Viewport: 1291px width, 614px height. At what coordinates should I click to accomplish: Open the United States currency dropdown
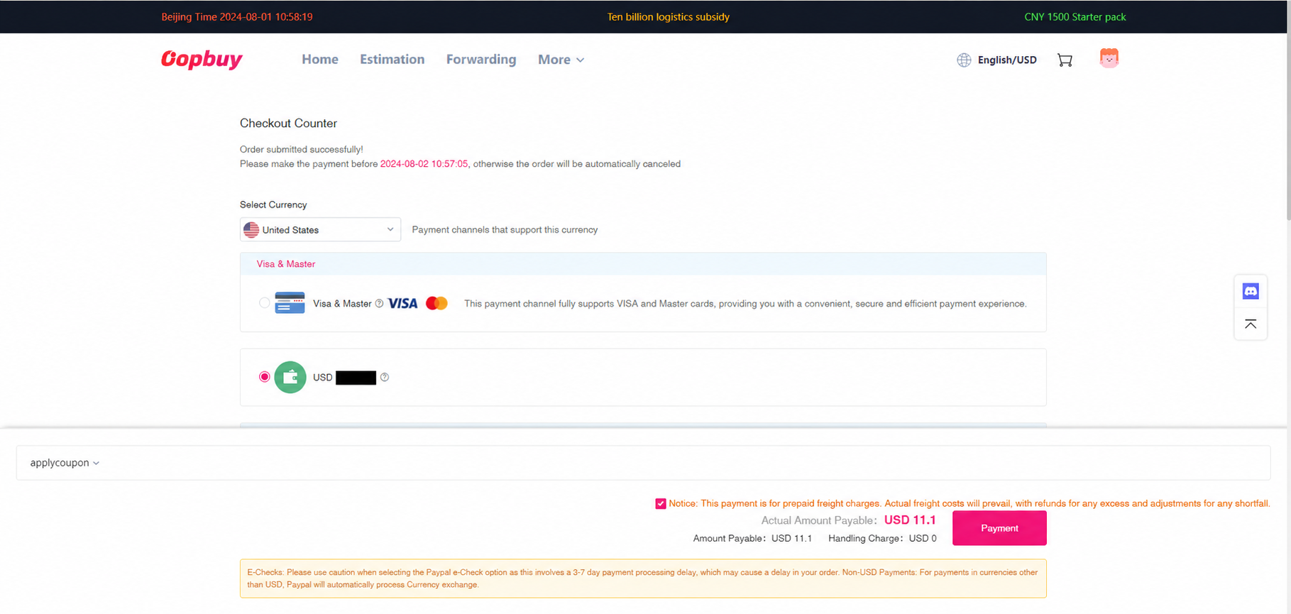click(320, 230)
